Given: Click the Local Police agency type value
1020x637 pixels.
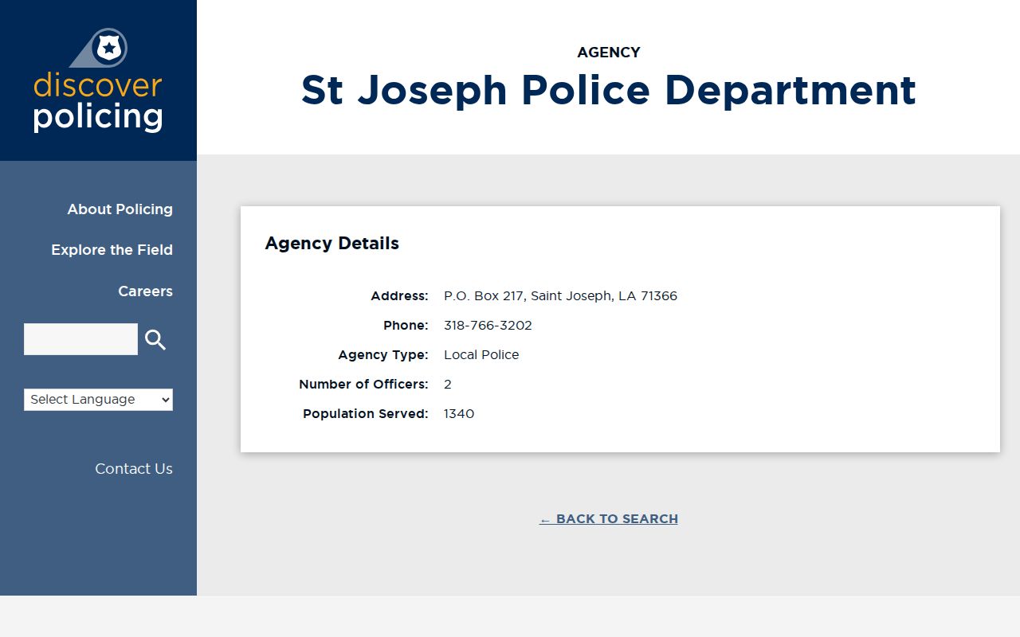Looking at the screenshot, I should point(481,355).
